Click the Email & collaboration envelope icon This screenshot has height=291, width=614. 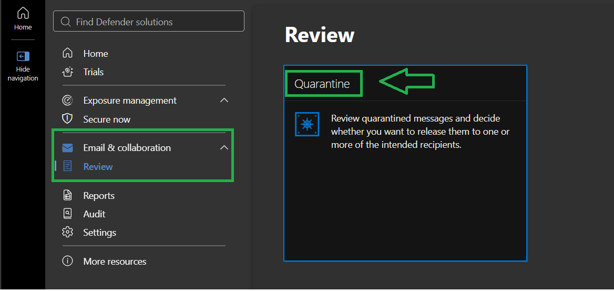[x=68, y=148]
